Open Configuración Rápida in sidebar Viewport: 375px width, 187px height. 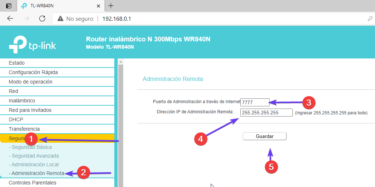point(33,72)
